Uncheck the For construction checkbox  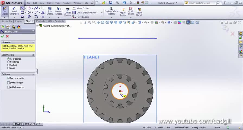click(8, 78)
